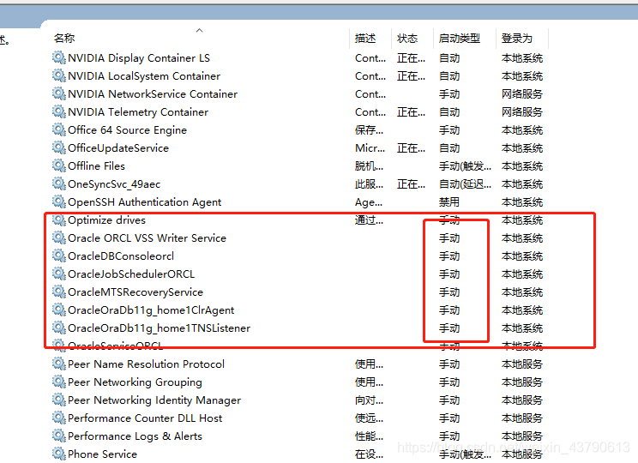Click the 自动(延迟... startup type of OneSyncSvc_49aec

click(465, 184)
